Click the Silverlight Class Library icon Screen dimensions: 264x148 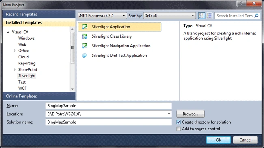(84, 36)
